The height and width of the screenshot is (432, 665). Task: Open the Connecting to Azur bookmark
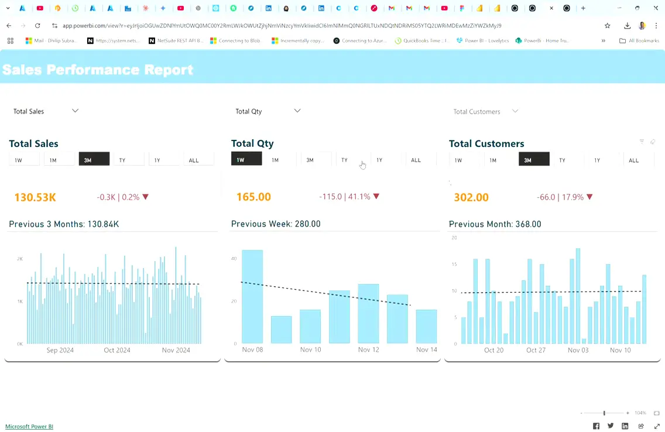pos(360,41)
